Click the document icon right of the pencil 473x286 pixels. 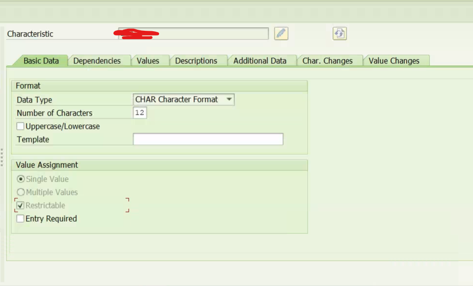click(x=339, y=33)
